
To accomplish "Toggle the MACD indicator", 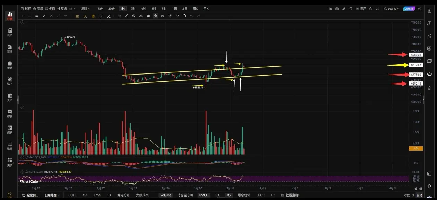I will [204, 195].
